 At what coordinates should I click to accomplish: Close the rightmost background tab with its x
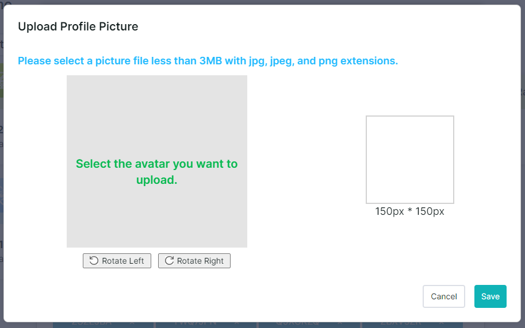pos(441,323)
